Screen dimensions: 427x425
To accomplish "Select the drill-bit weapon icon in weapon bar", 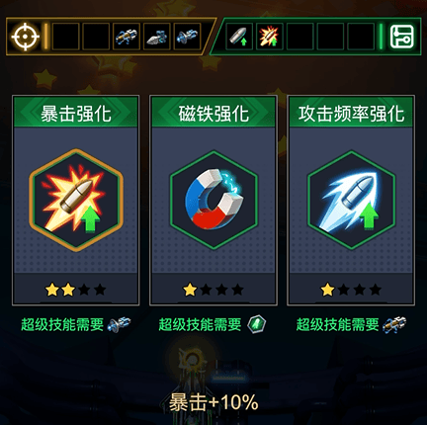I will click(x=157, y=37).
